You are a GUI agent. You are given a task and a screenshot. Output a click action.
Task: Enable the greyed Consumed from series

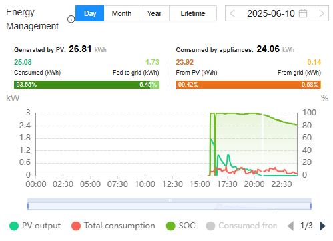(242, 226)
